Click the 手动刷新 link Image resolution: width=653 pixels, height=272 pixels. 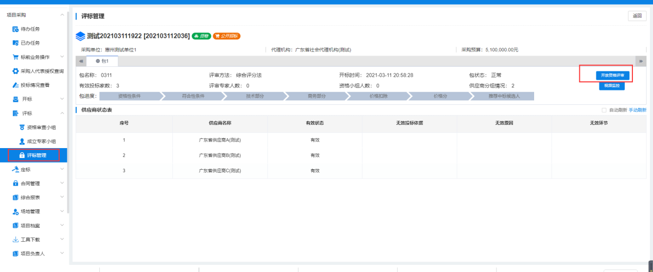(638, 110)
